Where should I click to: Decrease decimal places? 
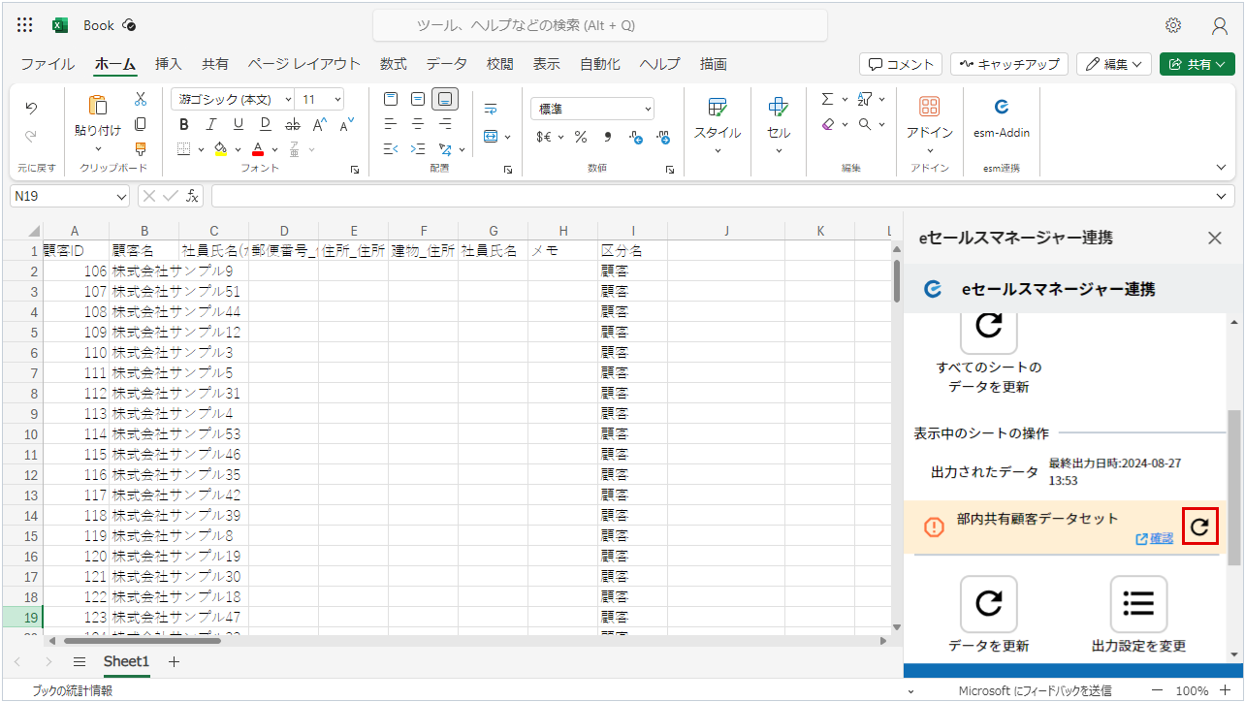[x=663, y=137]
